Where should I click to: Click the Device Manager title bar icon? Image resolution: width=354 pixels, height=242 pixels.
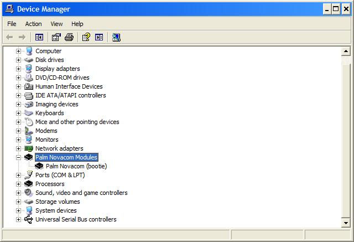(9, 9)
